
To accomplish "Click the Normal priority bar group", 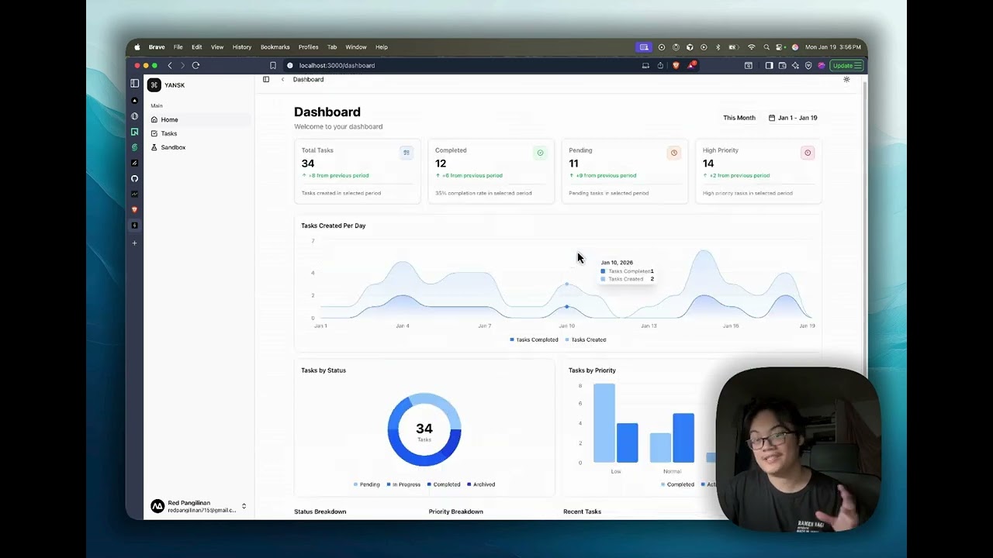I will point(672,438).
